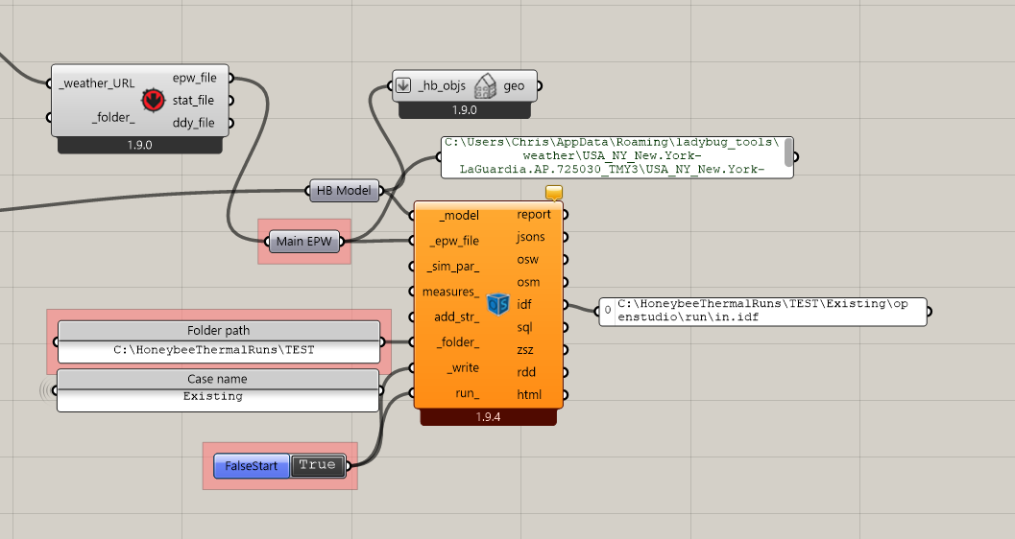Viewport: 1015px width, 539px height.
Task: Click the _weather_URL input parameter
Action: [x=97, y=83]
